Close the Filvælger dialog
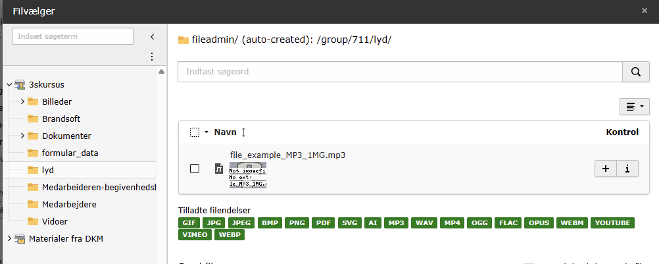Screen dimensions: 659x264 coord(645,11)
